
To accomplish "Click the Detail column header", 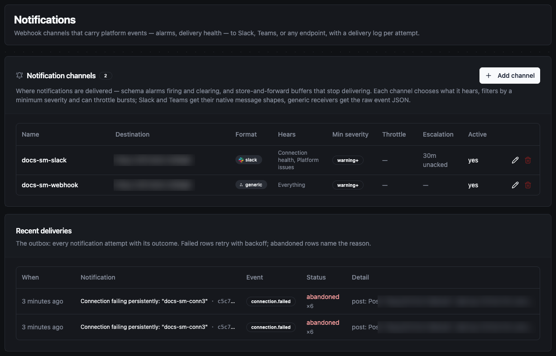I will (360, 277).
